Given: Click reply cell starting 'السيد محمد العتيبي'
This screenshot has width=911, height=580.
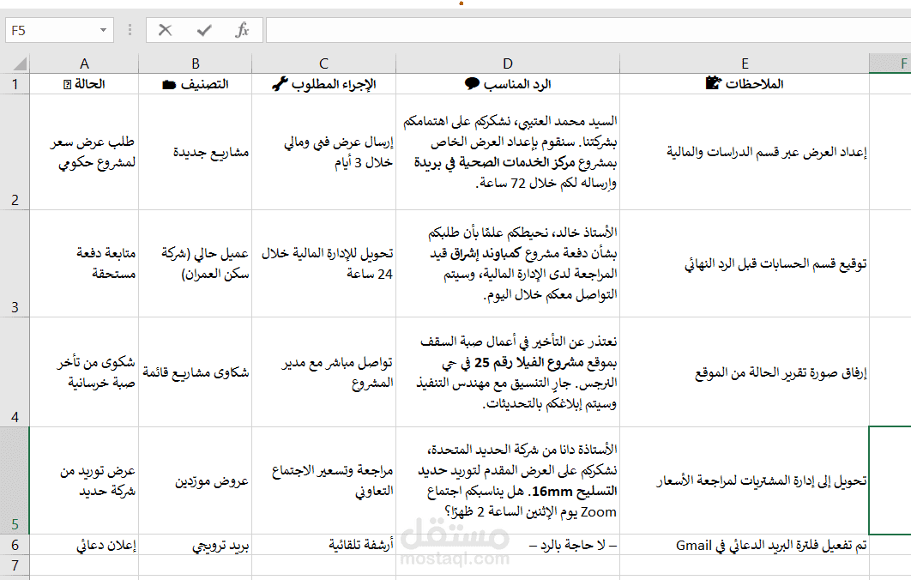Looking at the screenshot, I should point(508,152).
